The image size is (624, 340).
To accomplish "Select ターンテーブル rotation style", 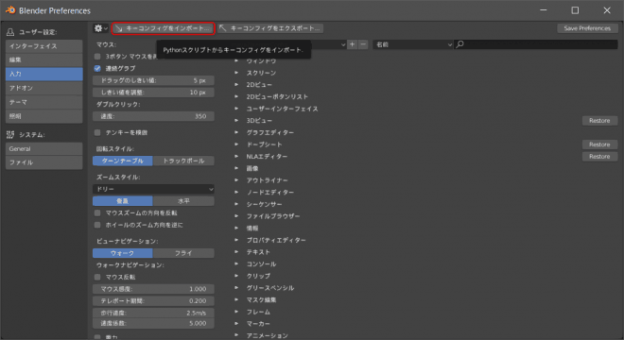I will pos(123,161).
